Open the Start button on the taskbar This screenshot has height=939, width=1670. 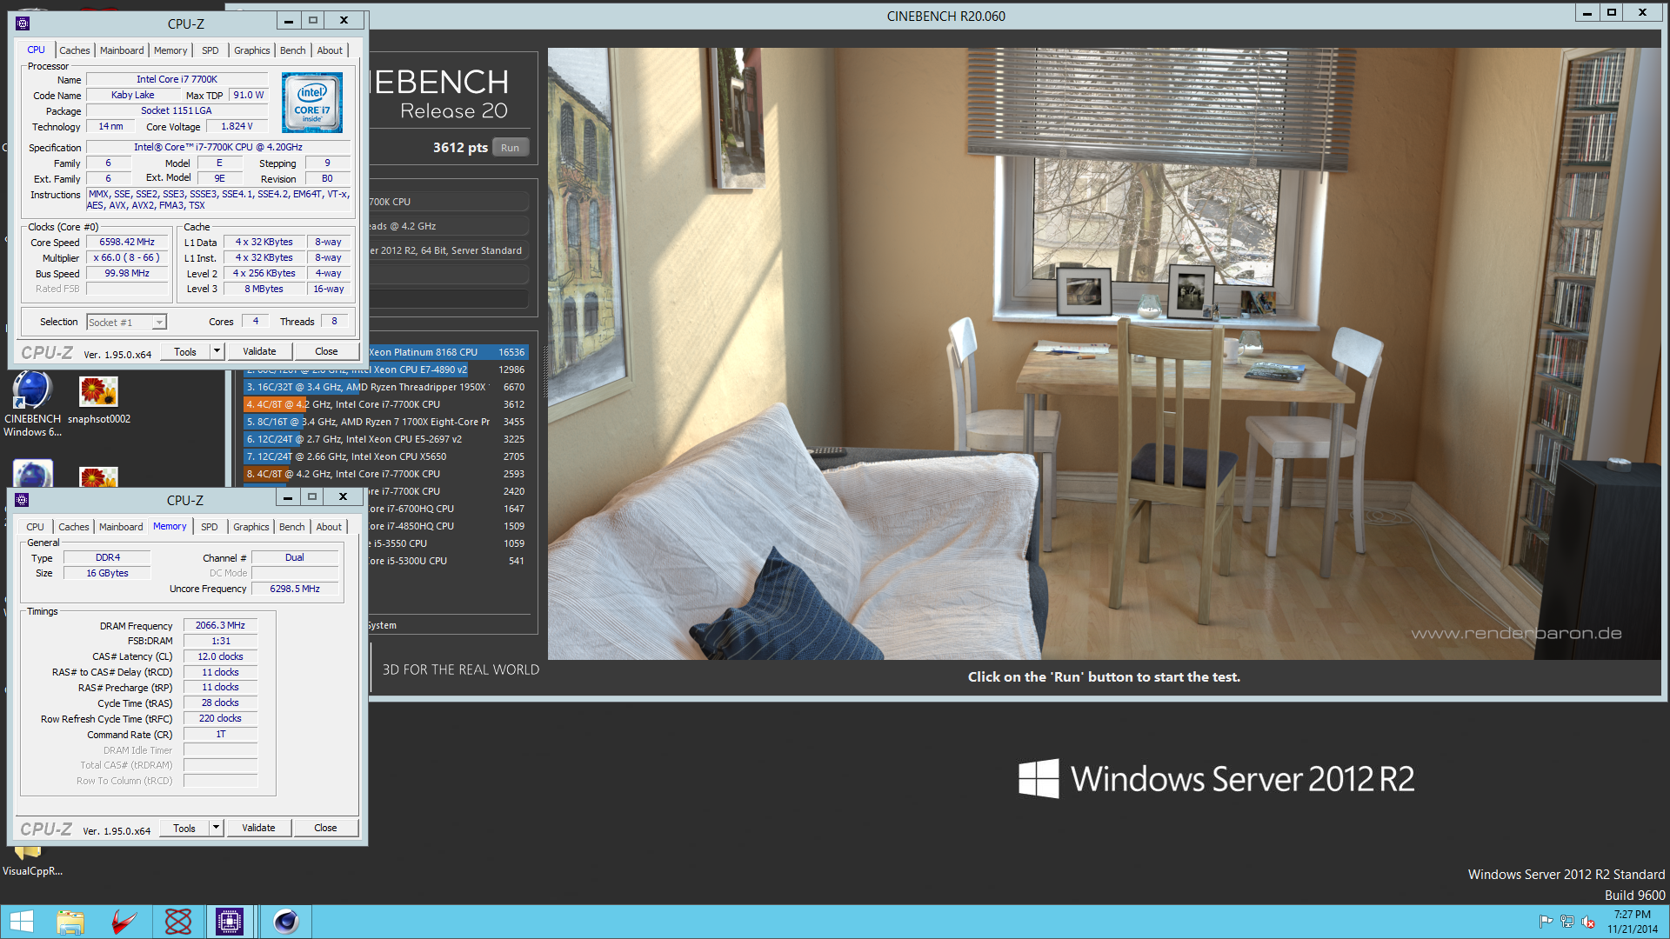(22, 922)
